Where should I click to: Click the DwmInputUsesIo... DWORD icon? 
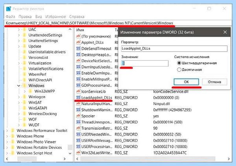78,67
